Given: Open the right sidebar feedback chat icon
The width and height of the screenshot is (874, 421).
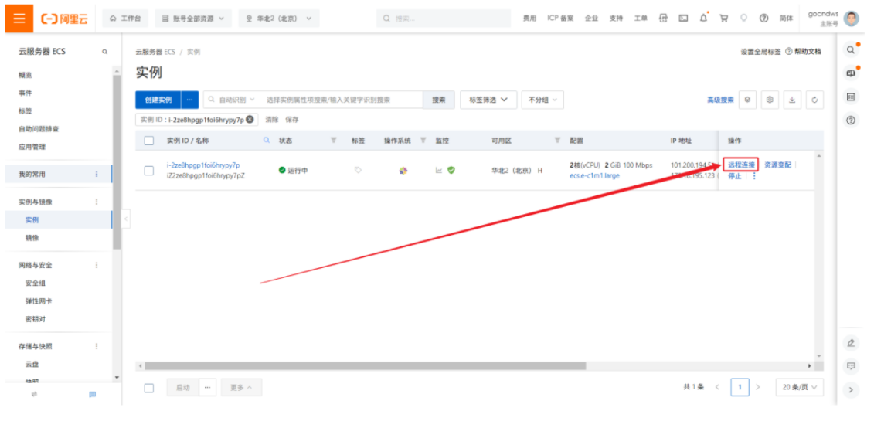Looking at the screenshot, I should pos(851,366).
